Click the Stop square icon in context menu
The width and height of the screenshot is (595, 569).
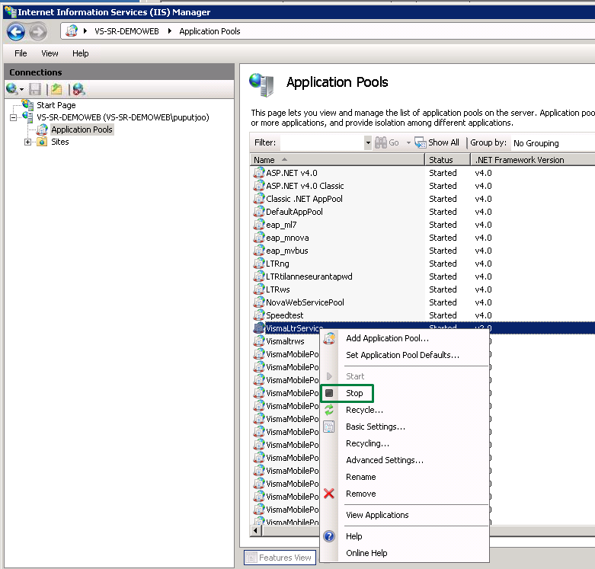pyautogui.click(x=329, y=393)
